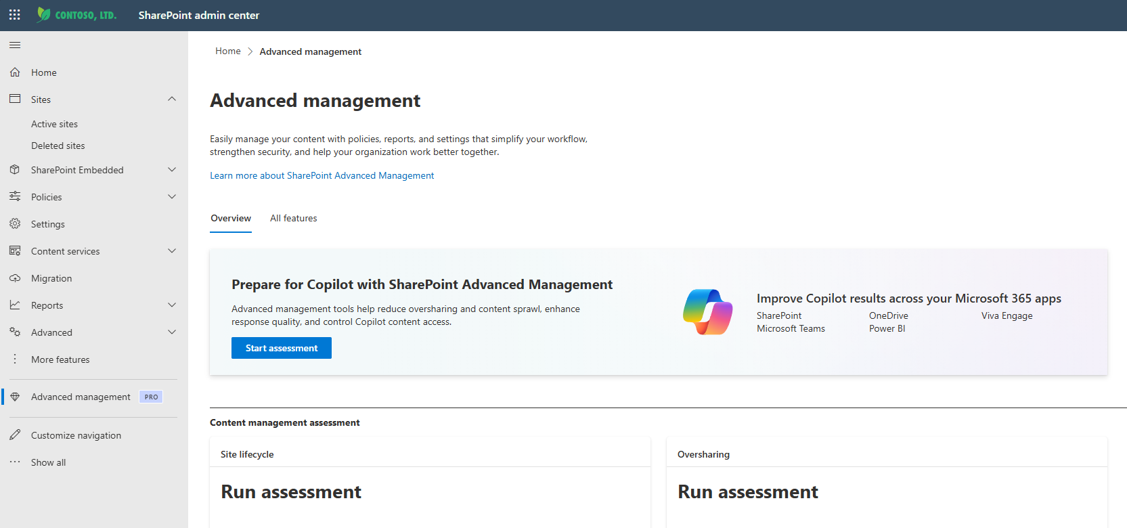The width and height of the screenshot is (1127, 528).
Task: Click the Content management assessment heading
Action: 285,423
